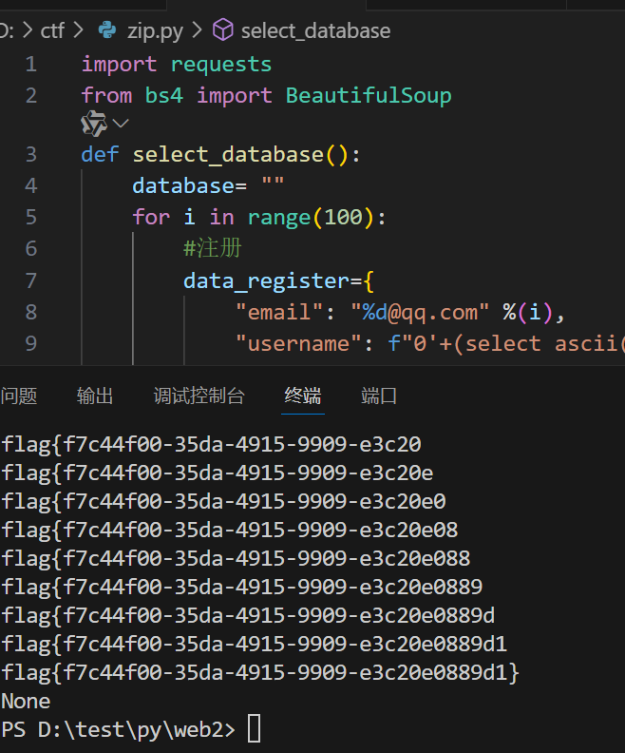Click the PS D:\test\py\web2> terminal prompt
Screen dimensions: 625x753
[x=119, y=730]
